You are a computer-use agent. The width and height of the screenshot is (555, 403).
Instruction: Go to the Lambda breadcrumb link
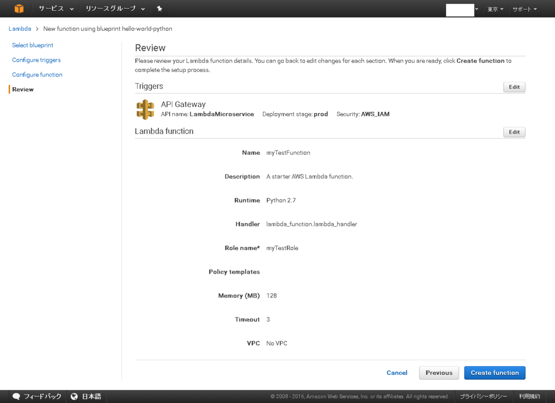click(x=20, y=29)
